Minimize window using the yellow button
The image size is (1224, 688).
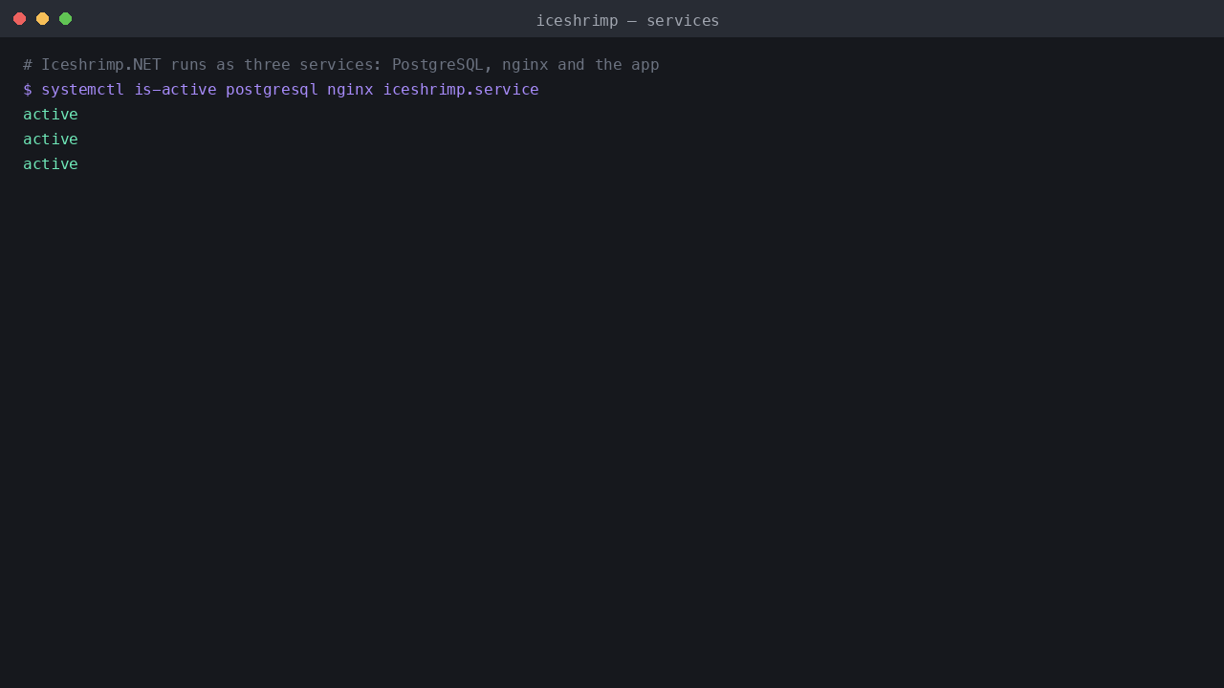[42, 19]
